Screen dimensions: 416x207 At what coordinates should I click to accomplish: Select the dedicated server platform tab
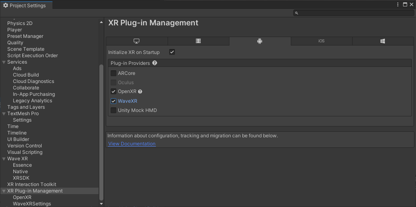coord(198,41)
